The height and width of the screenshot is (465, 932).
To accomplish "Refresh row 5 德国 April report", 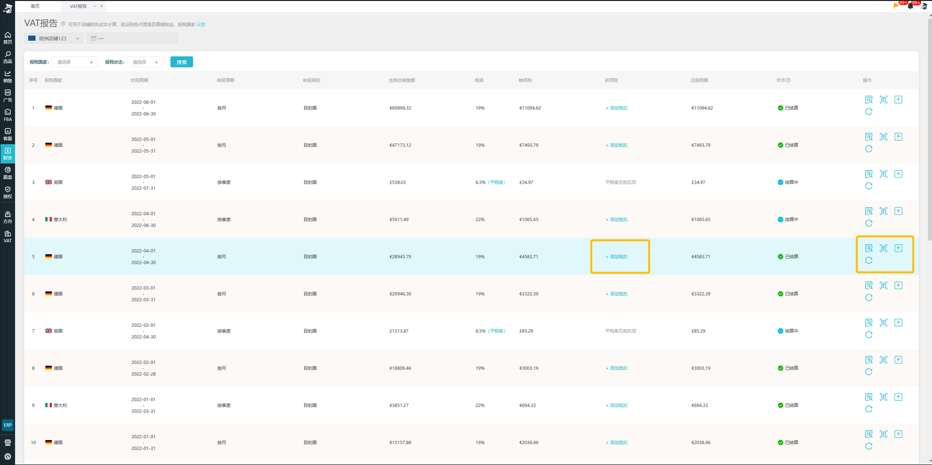I will (869, 260).
